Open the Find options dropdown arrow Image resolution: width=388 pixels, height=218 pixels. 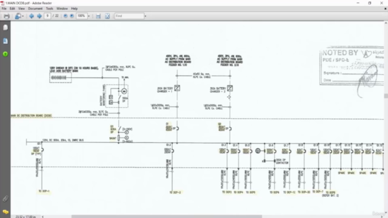pos(145,16)
